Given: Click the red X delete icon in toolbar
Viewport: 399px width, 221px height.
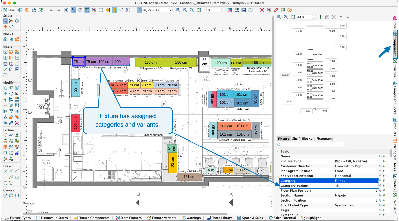Looking at the screenshot, I should click(x=262, y=10).
